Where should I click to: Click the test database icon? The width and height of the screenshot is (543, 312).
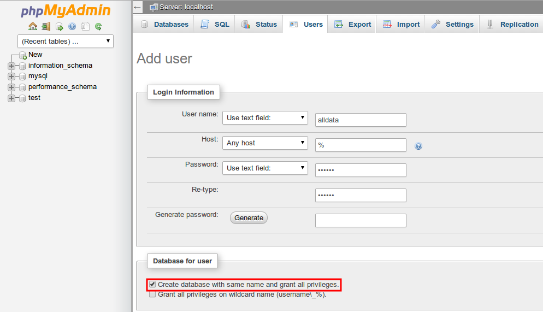[22, 98]
